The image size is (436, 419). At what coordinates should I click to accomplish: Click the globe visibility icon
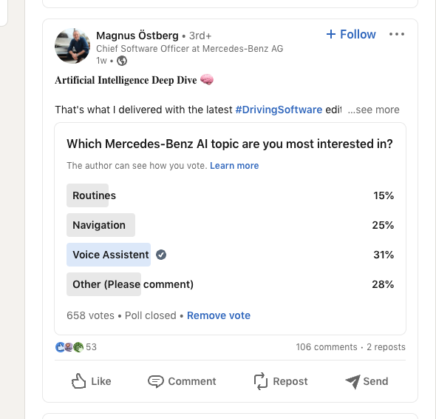tap(122, 61)
